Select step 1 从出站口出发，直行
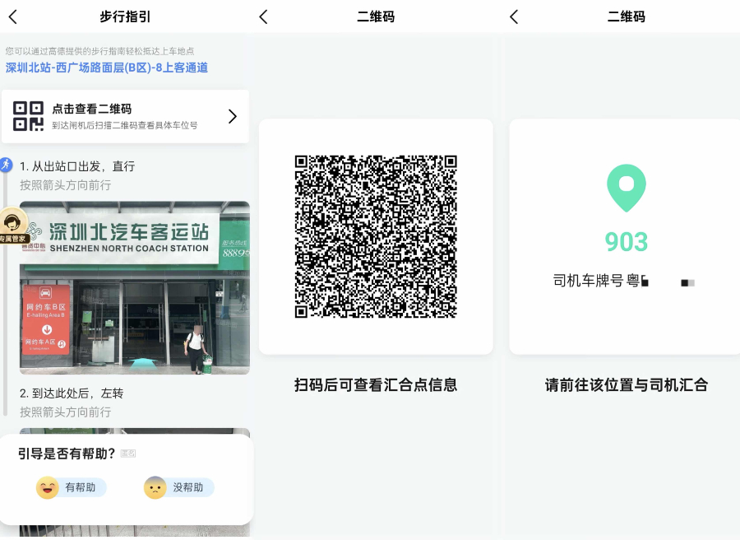 tap(77, 166)
